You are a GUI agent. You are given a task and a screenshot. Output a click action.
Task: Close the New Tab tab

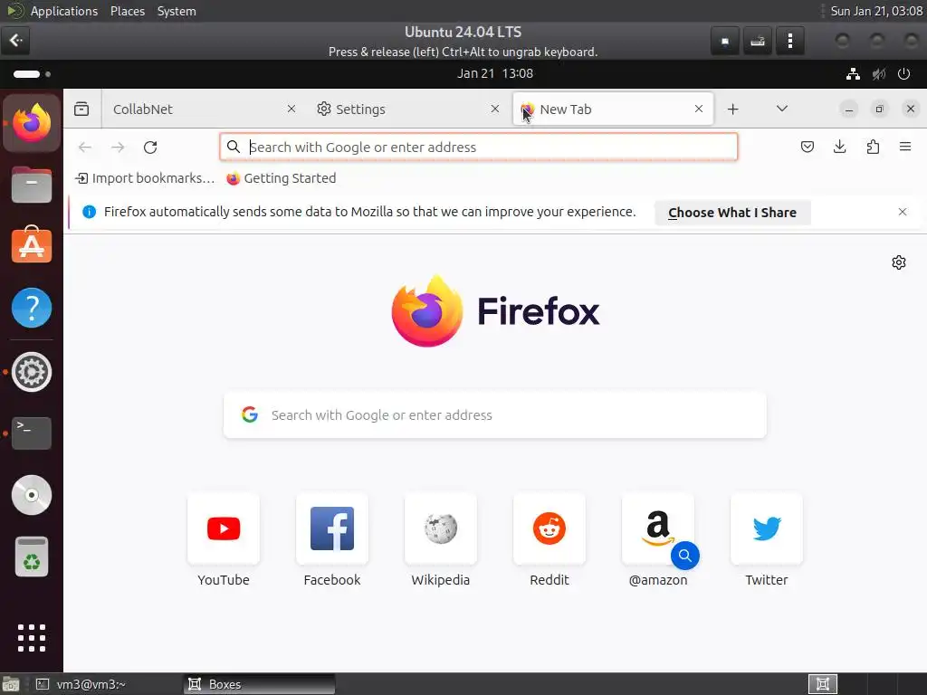tap(699, 109)
